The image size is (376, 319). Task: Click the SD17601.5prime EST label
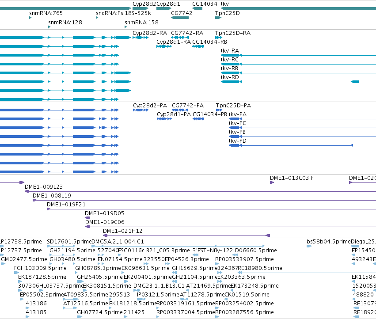[69, 242]
